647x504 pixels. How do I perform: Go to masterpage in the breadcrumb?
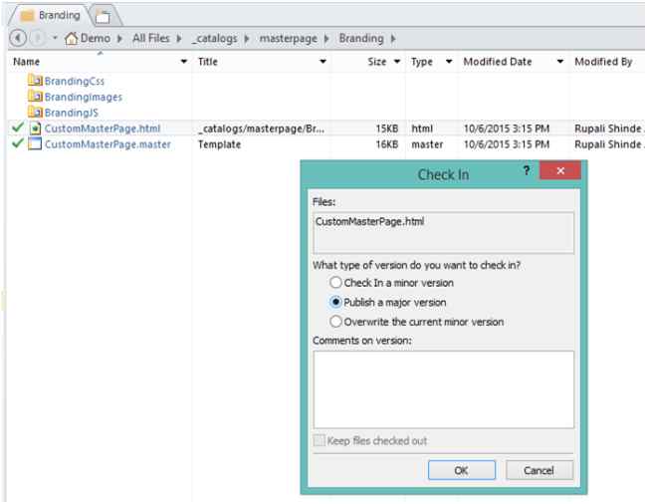[289, 39]
